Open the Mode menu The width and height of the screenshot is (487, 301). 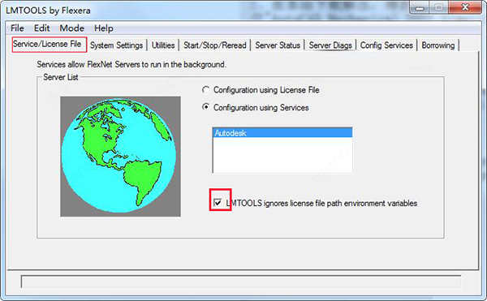pyautogui.click(x=71, y=28)
